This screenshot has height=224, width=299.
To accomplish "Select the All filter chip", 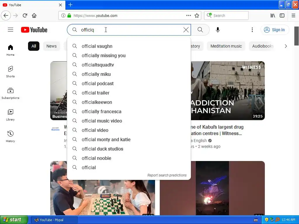I will [34, 46].
